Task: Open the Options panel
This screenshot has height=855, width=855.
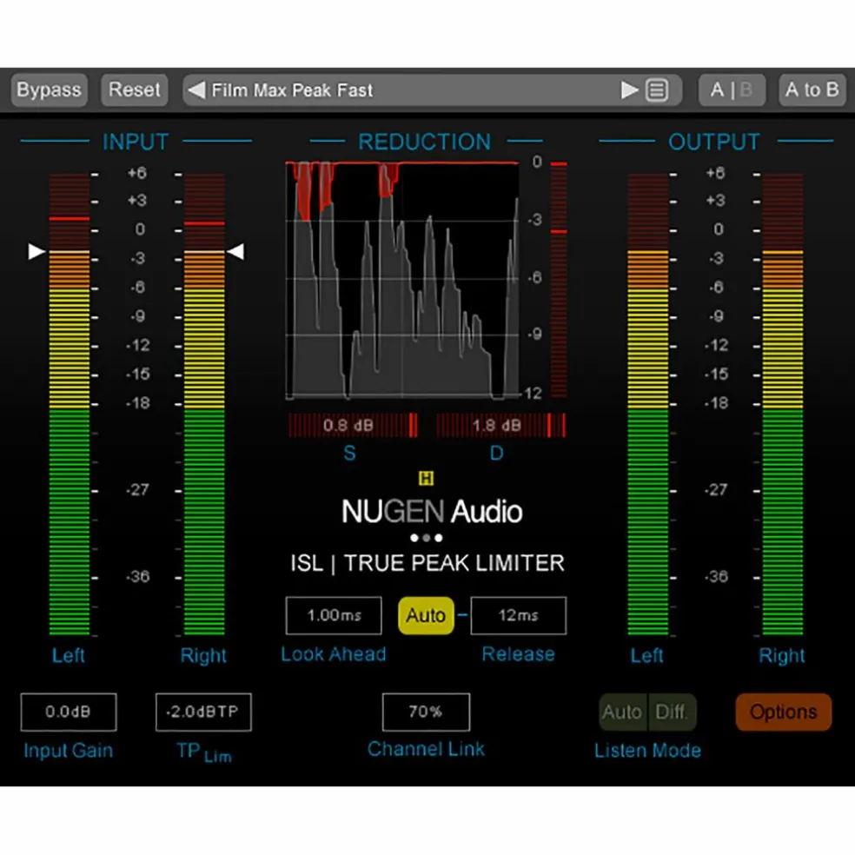Action: click(784, 712)
